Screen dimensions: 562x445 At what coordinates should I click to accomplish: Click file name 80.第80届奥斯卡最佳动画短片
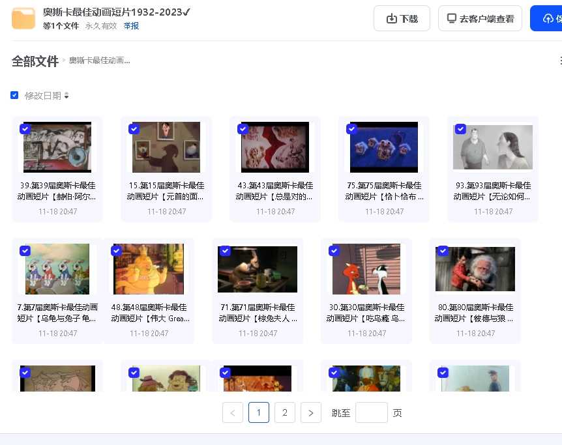click(x=475, y=313)
